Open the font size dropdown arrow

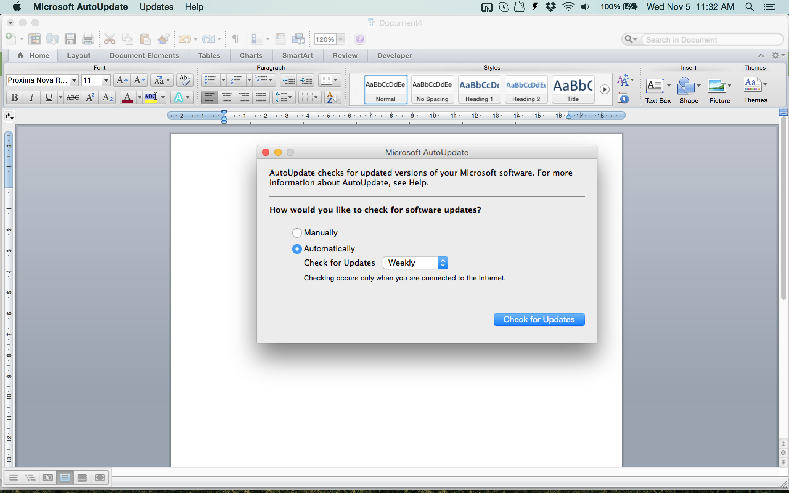tap(106, 80)
